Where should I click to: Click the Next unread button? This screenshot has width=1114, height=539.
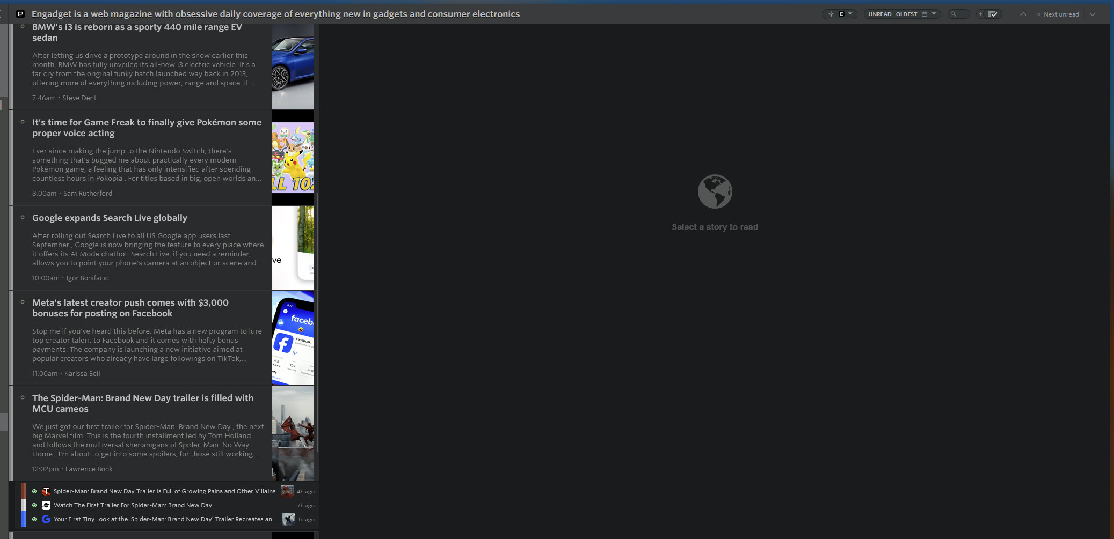(1058, 14)
